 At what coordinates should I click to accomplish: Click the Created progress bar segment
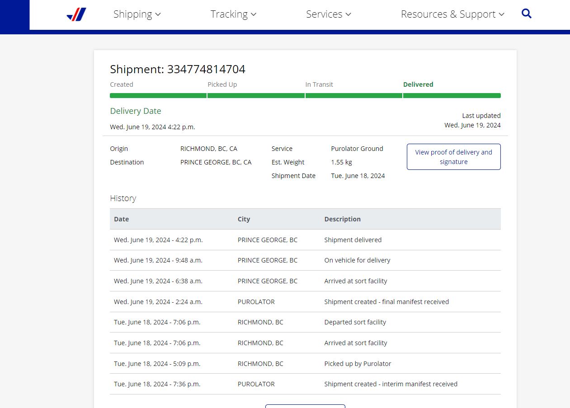(158, 95)
